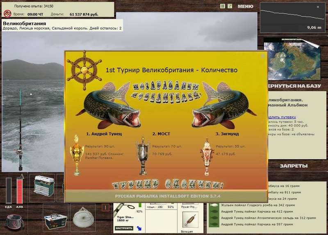The height and width of the screenshot is (235, 328).
Task: Click the blue arrow next to НАСТРОИТЬ
Action: (x=139, y=228)
